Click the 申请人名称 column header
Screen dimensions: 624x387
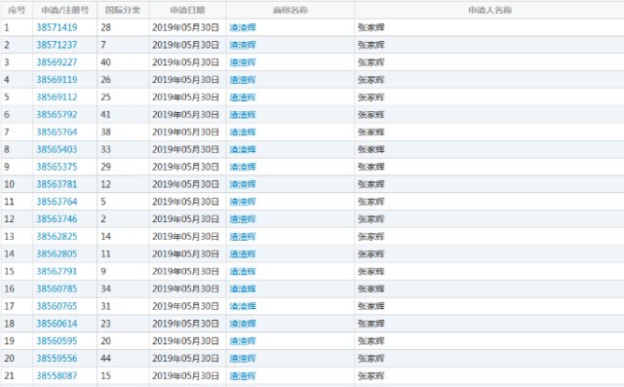[489, 11]
